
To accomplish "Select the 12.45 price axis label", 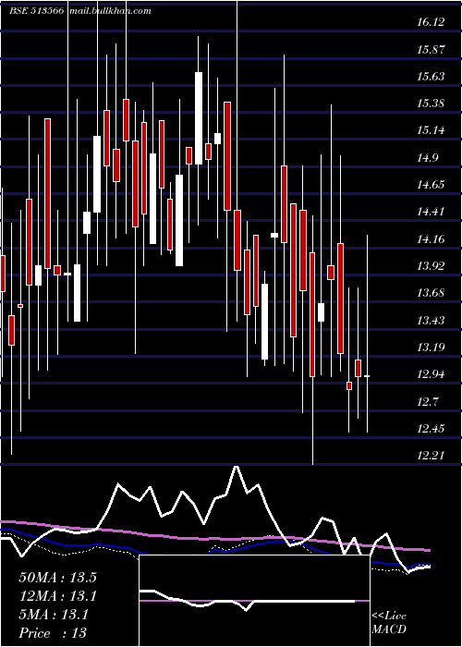I will pyautogui.click(x=431, y=428).
